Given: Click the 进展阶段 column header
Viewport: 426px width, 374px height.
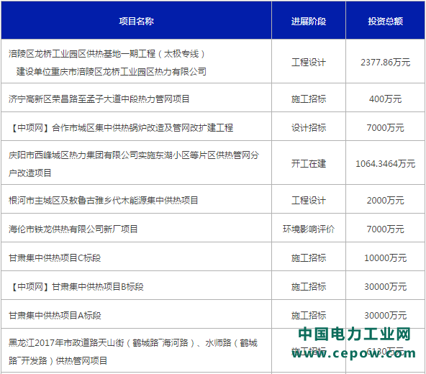Looking at the screenshot, I should tap(309, 21).
